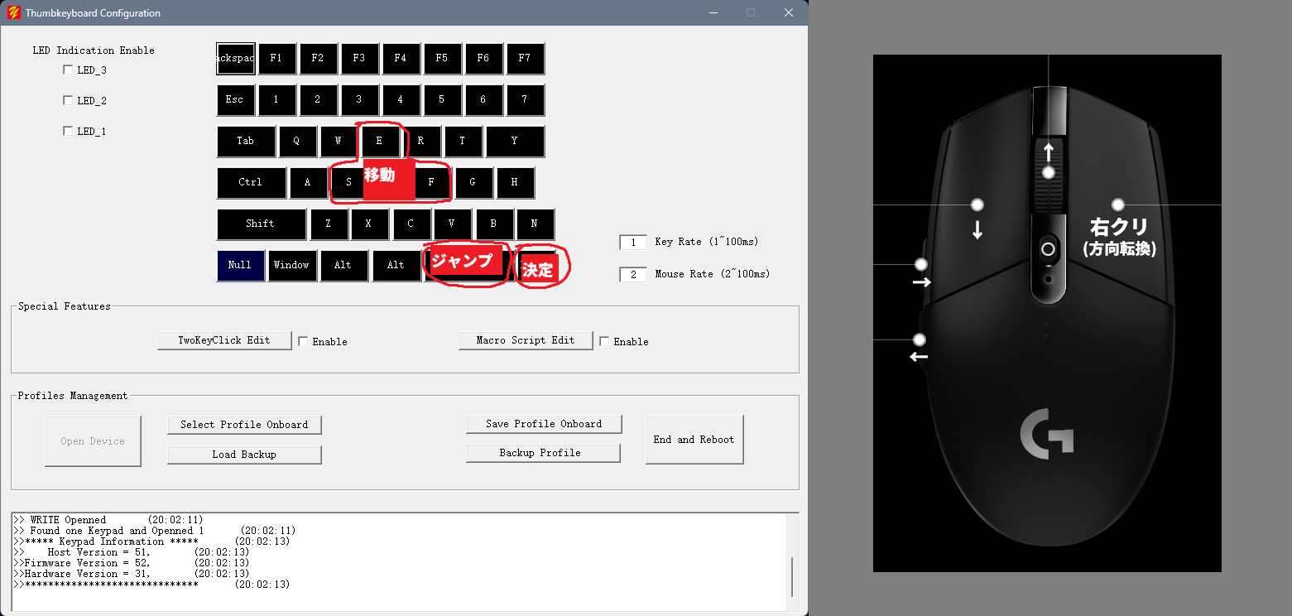Enable the Macro Script checkbox
The width and height of the screenshot is (1292, 616).
click(604, 341)
